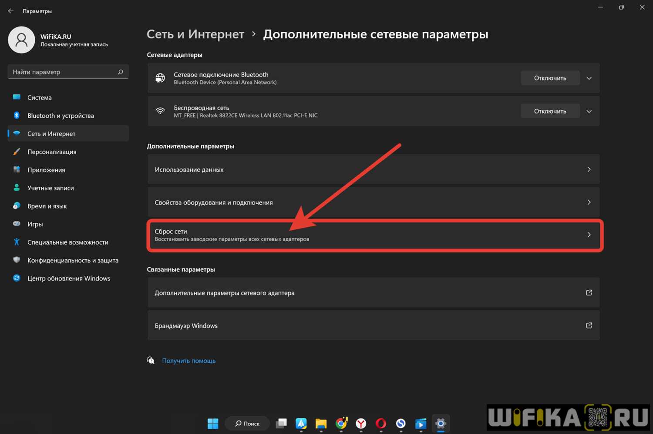Open the Windows Start menu
Screen dimensions: 653x434
213,424
